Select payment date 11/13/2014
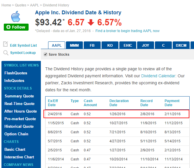 [174, 159]
